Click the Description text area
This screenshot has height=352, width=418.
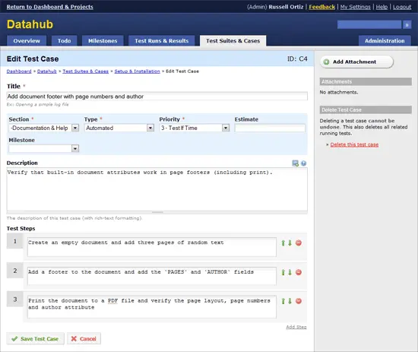point(157,189)
